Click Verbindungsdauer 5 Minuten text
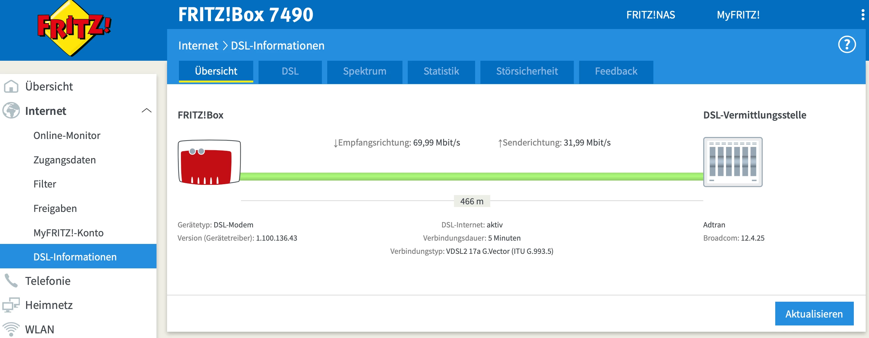 pyautogui.click(x=471, y=238)
